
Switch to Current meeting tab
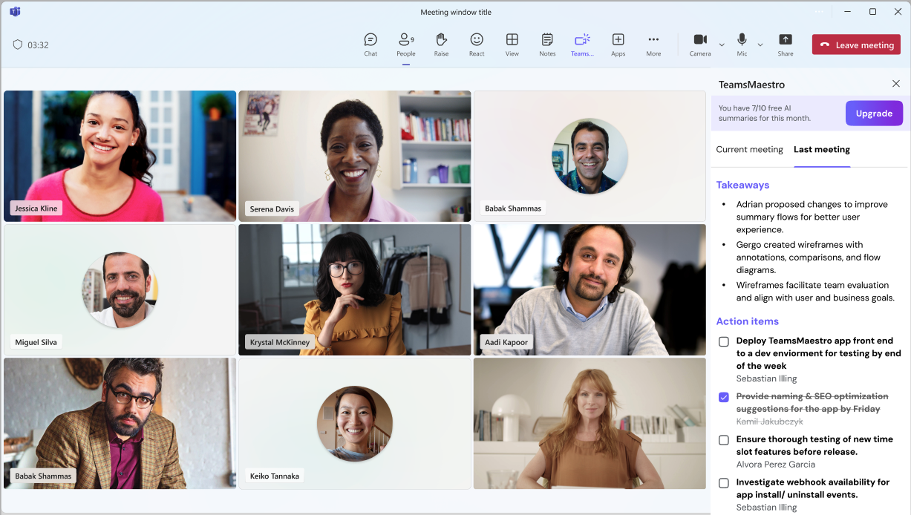coord(749,149)
